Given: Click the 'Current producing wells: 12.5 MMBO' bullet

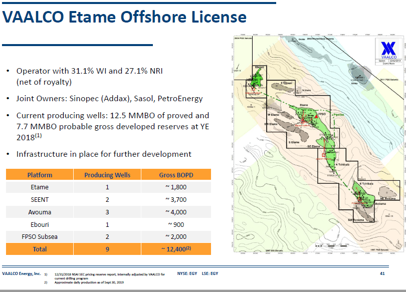Looking at the screenshot, I should pyautogui.click(x=113, y=127).
